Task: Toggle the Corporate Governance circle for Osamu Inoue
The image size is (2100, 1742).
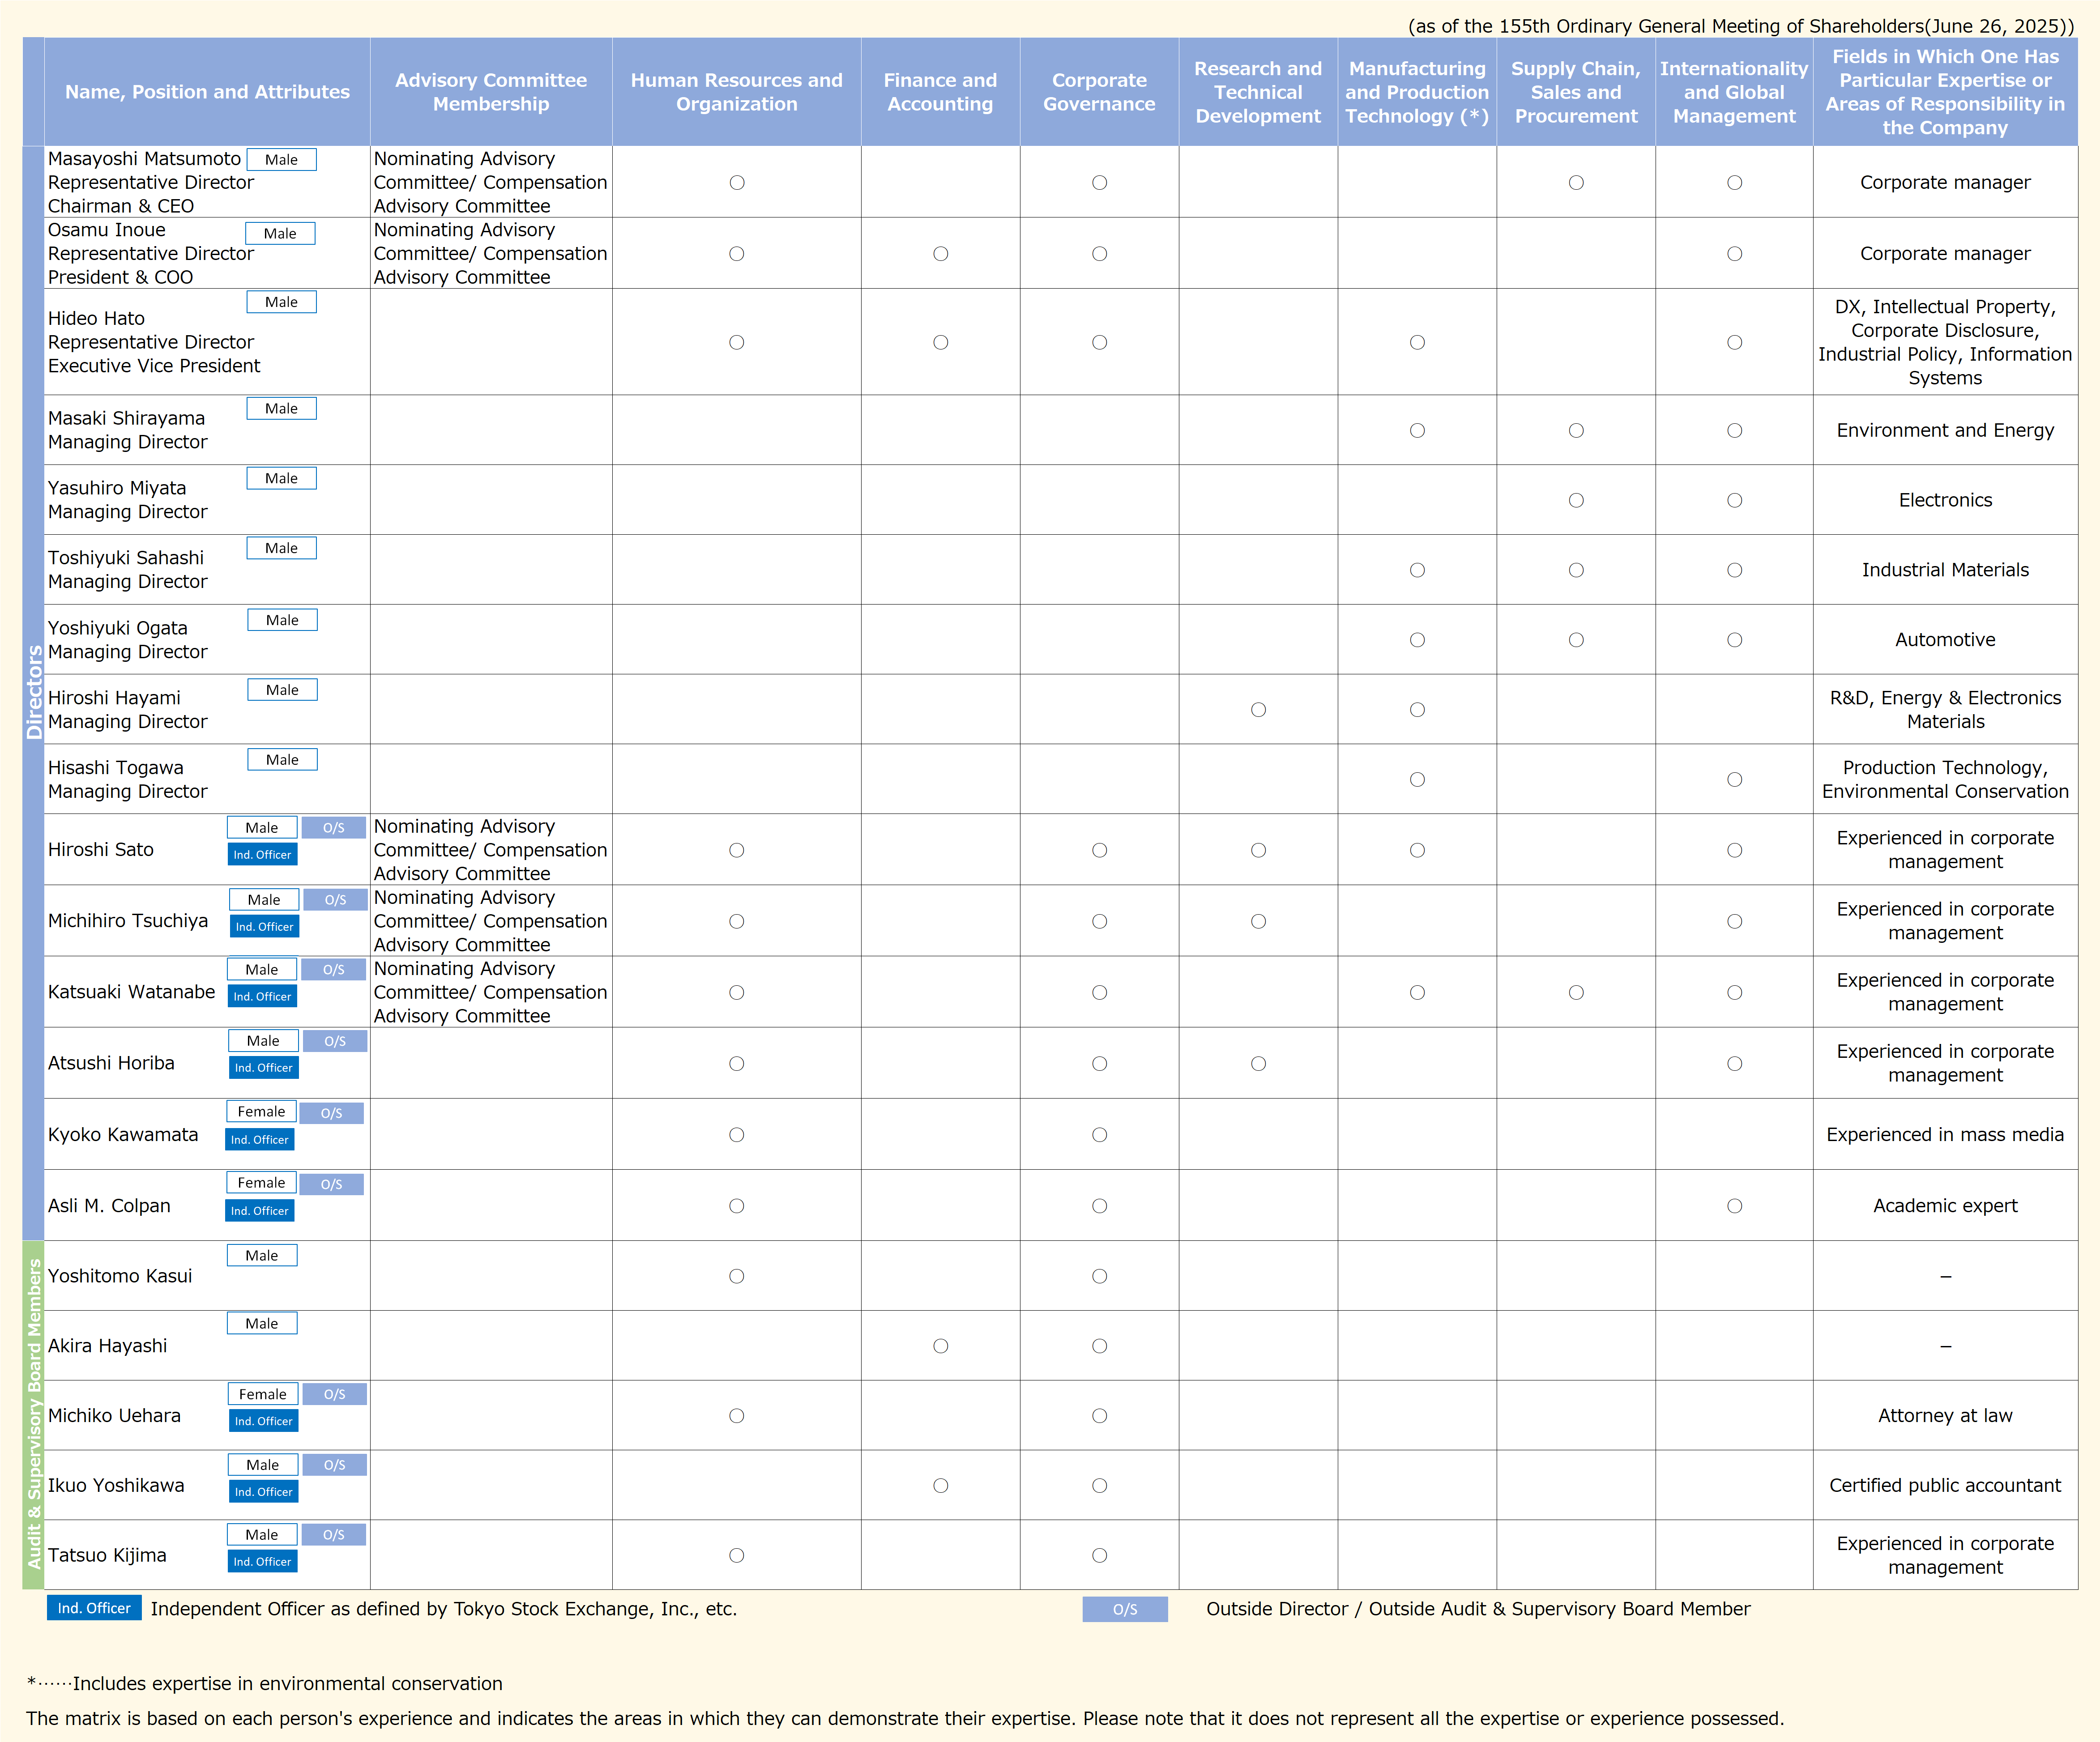Action: 1099,254
